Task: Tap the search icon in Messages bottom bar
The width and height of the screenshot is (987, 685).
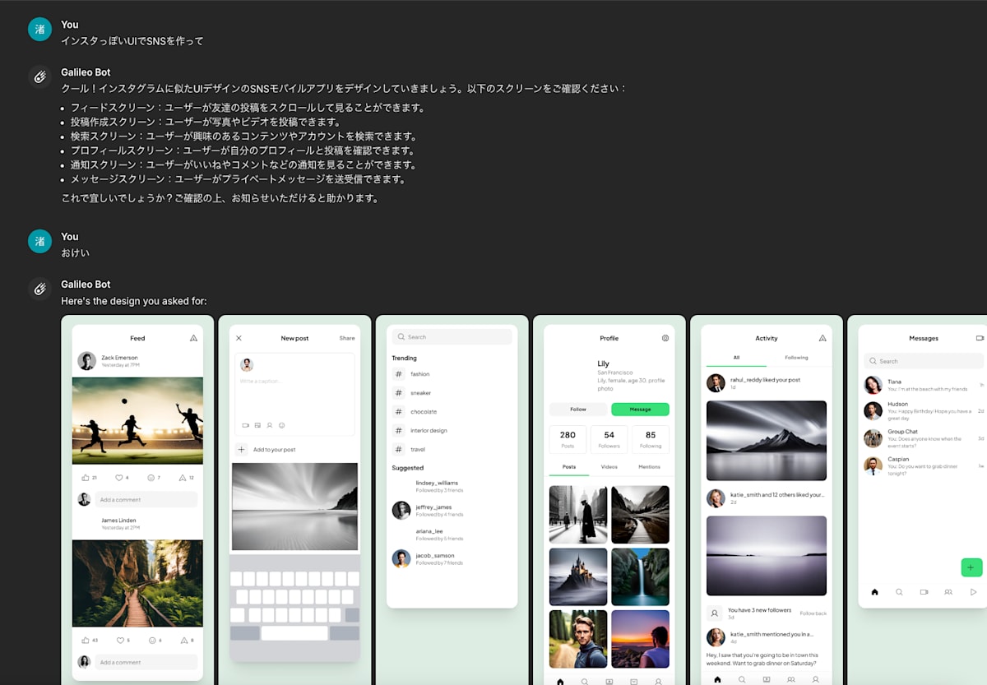Action: tap(899, 591)
